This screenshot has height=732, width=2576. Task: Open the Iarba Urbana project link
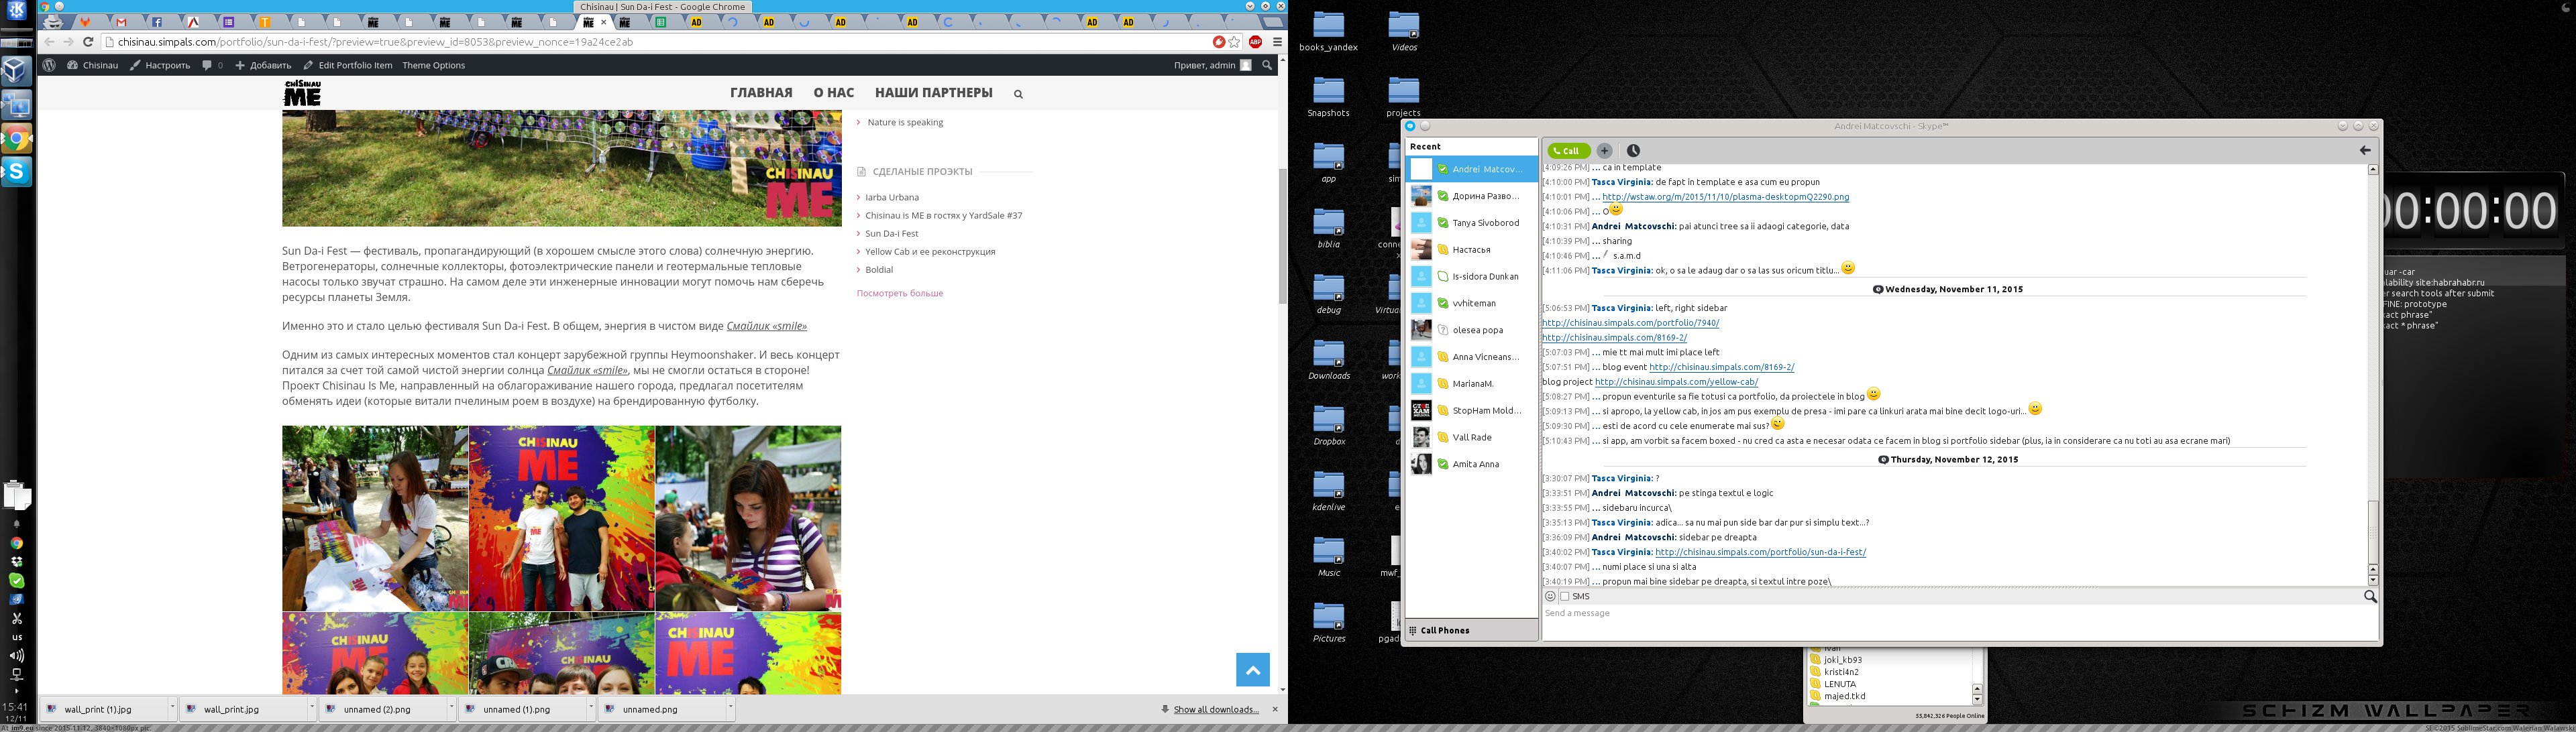pyautogui.click(x=892, y=198)
